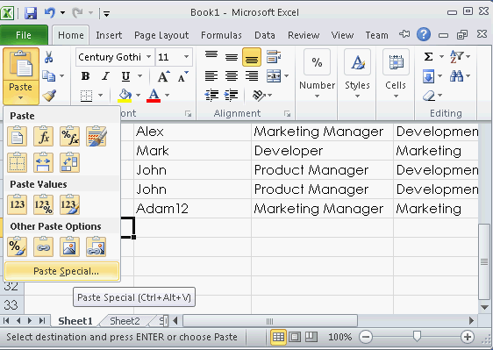Pick the Transpose paste icon
493x350 pixels.
click(x=69, y=162)
